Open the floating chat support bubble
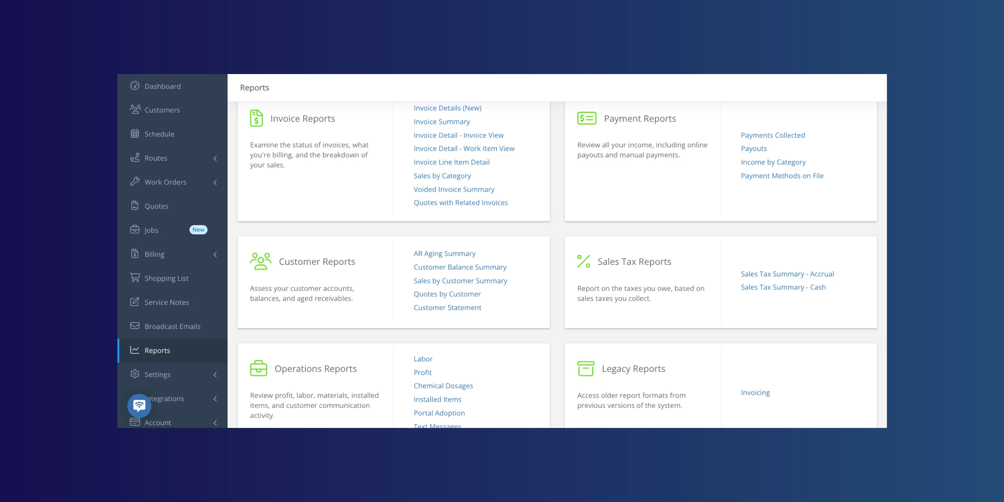The width and height of the screenshot is (1004, 502). click(x=139, y=405)
